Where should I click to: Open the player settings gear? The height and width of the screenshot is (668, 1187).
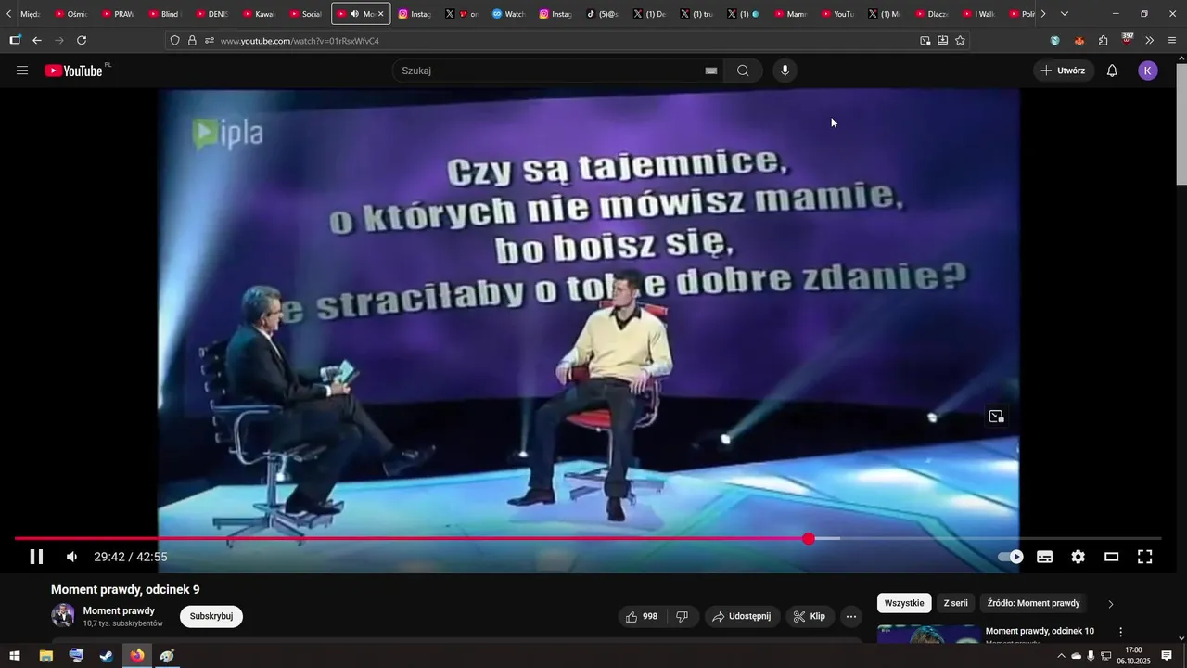tap(1078, 557)
